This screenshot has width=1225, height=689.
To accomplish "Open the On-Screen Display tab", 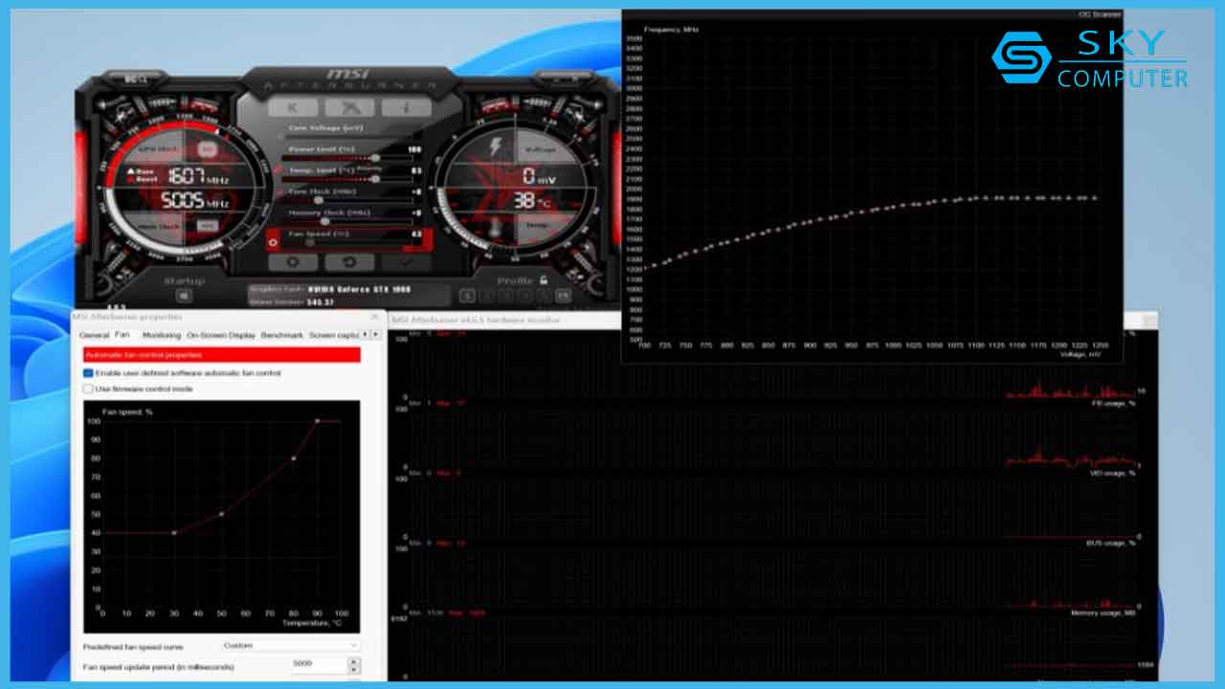I will [x=221, y=335].
